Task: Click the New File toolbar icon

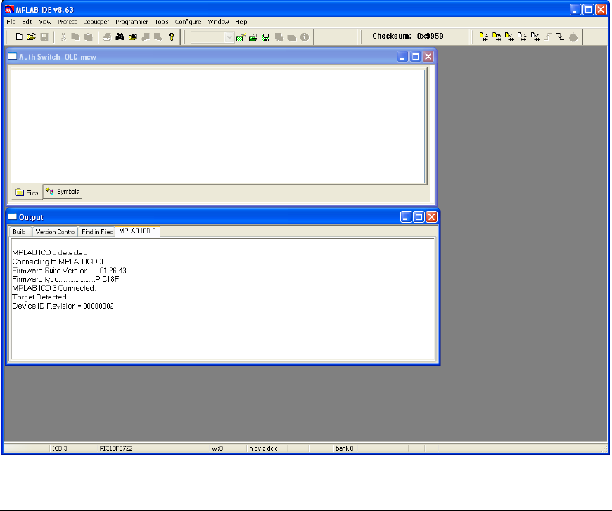Action: [x=19, y=37]
